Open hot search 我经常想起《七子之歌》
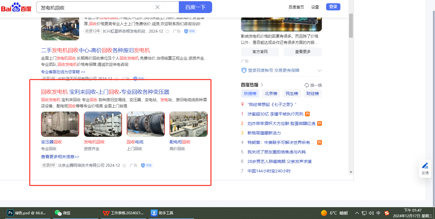Viewport: 435px width, 219px height. [x=272, y=104]
